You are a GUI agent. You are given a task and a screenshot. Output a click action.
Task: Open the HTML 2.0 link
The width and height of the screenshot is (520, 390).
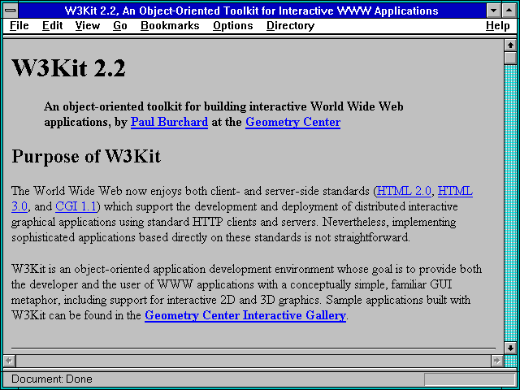404,191
